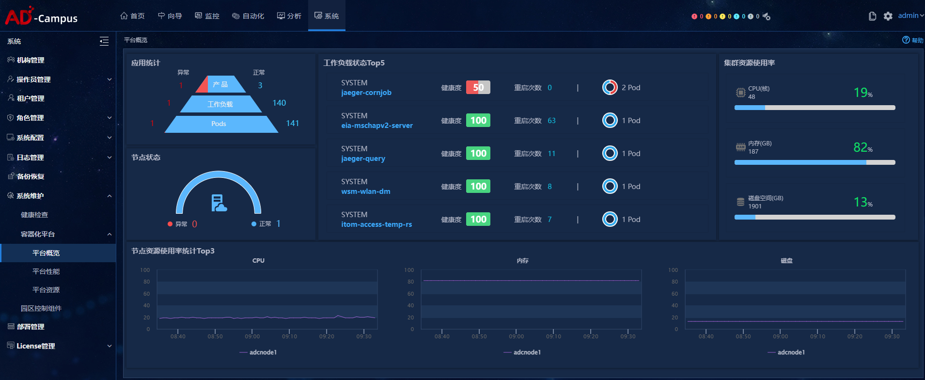This screenshot has width=925, height=380.
Task: Toggle the 正常 legend under node gauge
Action: (261, 224)
